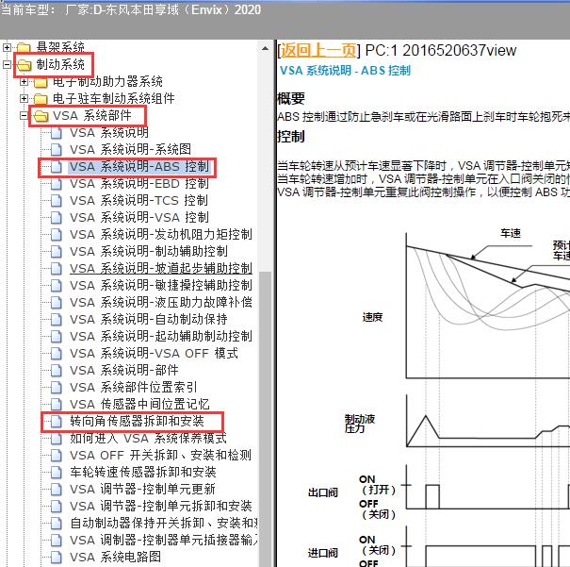This screenshot has width=570, height=567.
Task: Click document icon beside VSA 系统部件位置索引
Action: pos(56,387)
